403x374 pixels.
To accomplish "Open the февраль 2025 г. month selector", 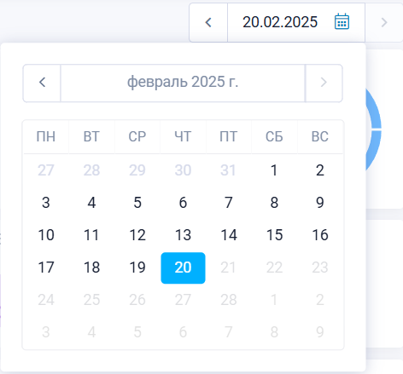I will tap(183, 83).
